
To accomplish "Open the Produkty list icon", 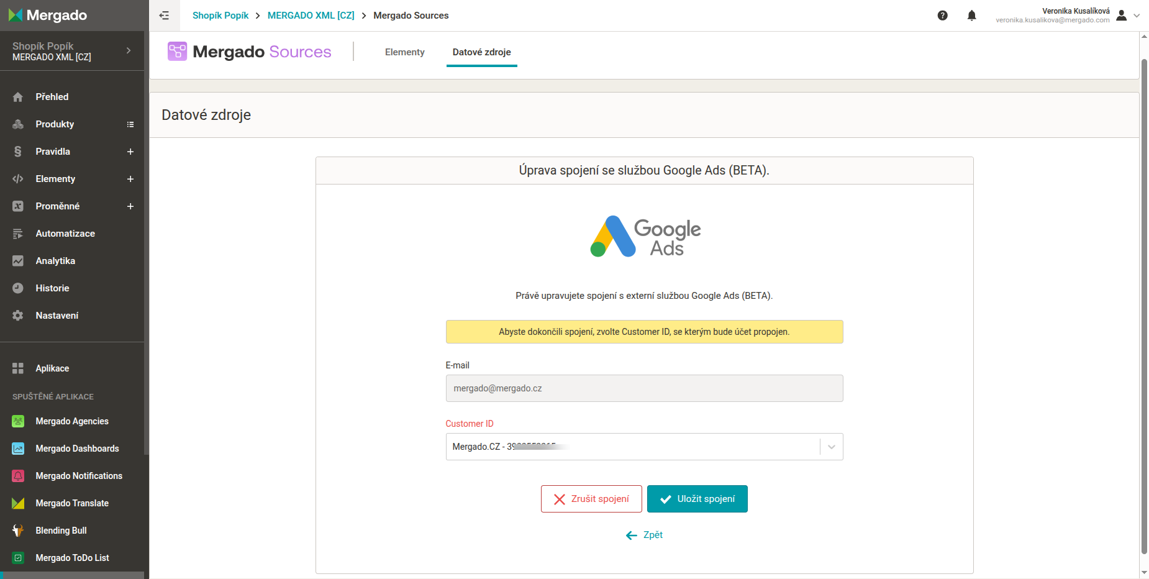I will pos(130,124).
